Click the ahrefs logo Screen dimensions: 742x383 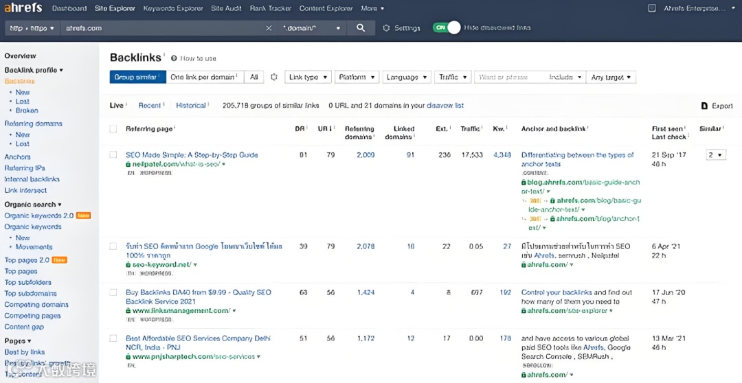pyautogui.click(x=24, y=8)
